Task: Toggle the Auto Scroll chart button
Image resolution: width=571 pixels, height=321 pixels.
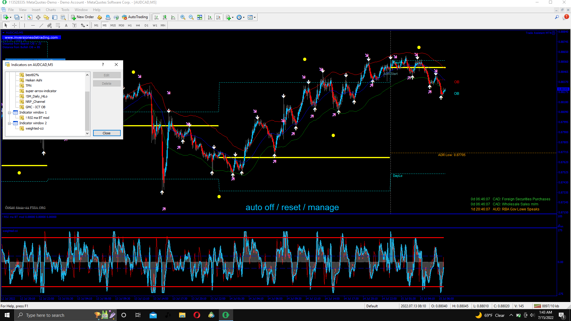Action: [x=210, y=17]
